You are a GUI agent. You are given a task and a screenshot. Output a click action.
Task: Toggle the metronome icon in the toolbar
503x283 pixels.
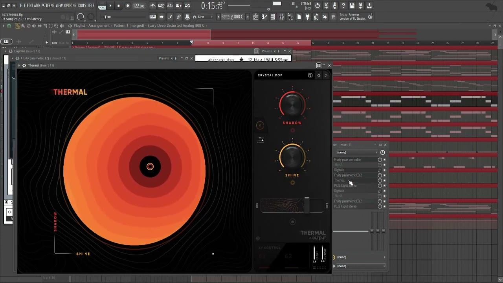[153, 6]
